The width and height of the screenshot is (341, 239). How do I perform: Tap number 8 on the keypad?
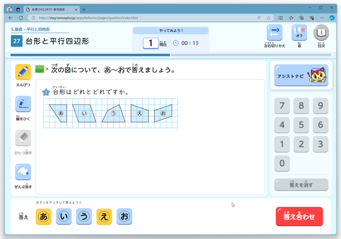[x=301, y=106]
